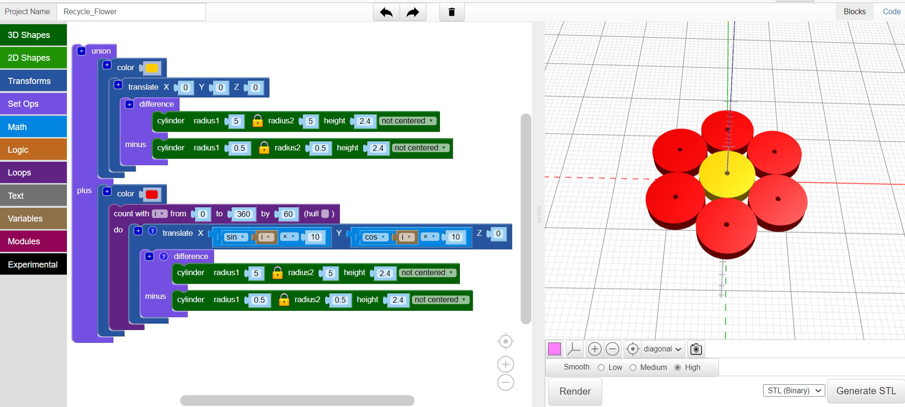Set Smooth to Low
The height and width of the screenshot is (407, 905).
click(601, 368)
